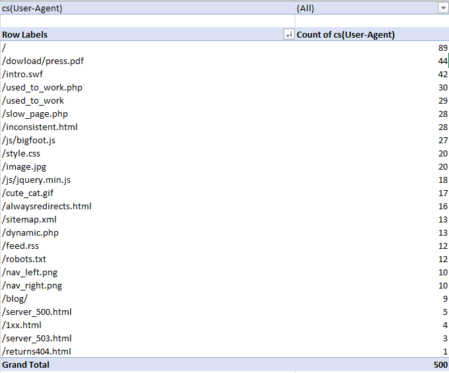The width and height of the screenshot is (449, 373).
Task: Click the Grand Total label cell
Action: click(26, 364)
